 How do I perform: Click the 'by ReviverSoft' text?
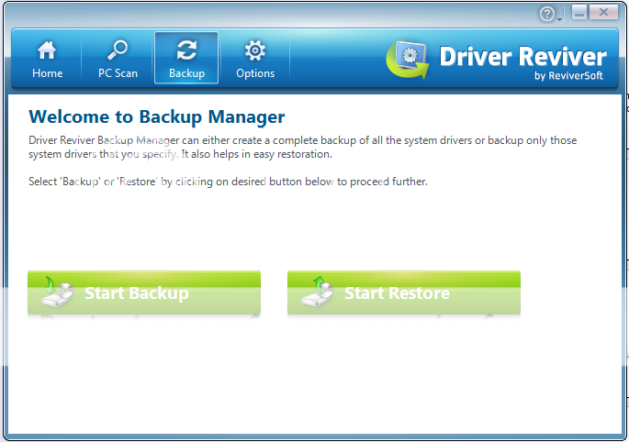[568, 75]
